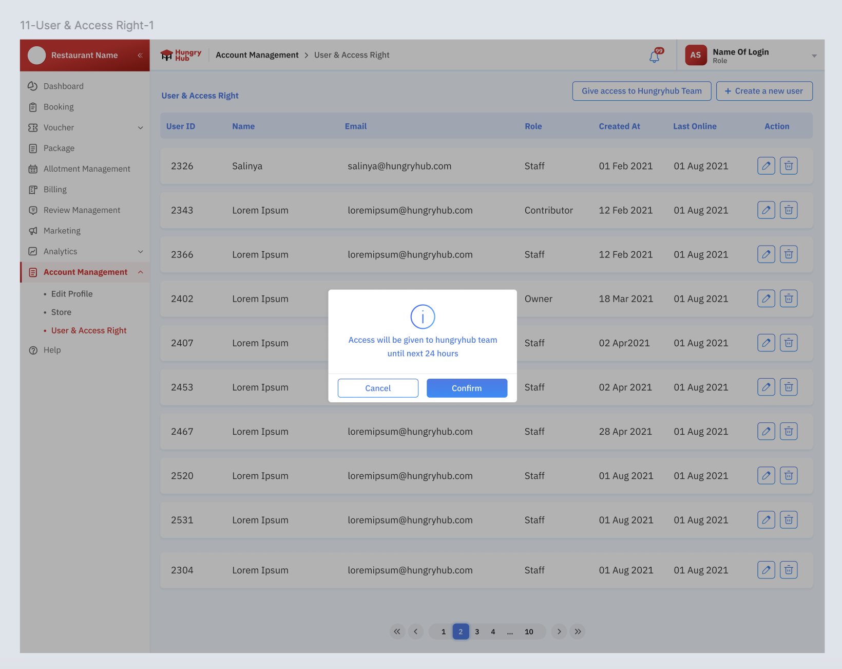Expand the Analytics submenu chevron
This screenshot has height=669, width=842.
pos(140,252)
